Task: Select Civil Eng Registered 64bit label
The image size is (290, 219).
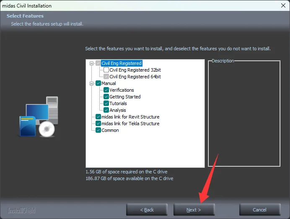Action: [135, 77]
